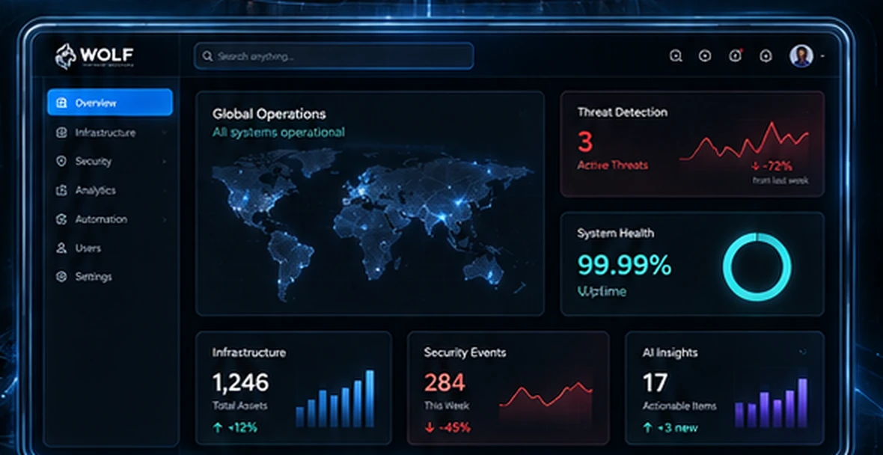Click the Users person icon in sidebar
883x455 pixels.
click(x=61, y=248)
